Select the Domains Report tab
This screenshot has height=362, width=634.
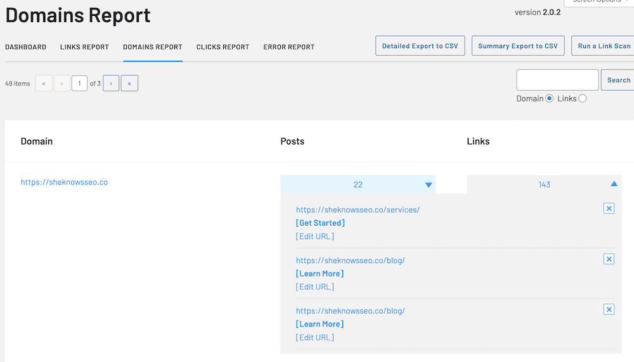[x=153, y=47]
